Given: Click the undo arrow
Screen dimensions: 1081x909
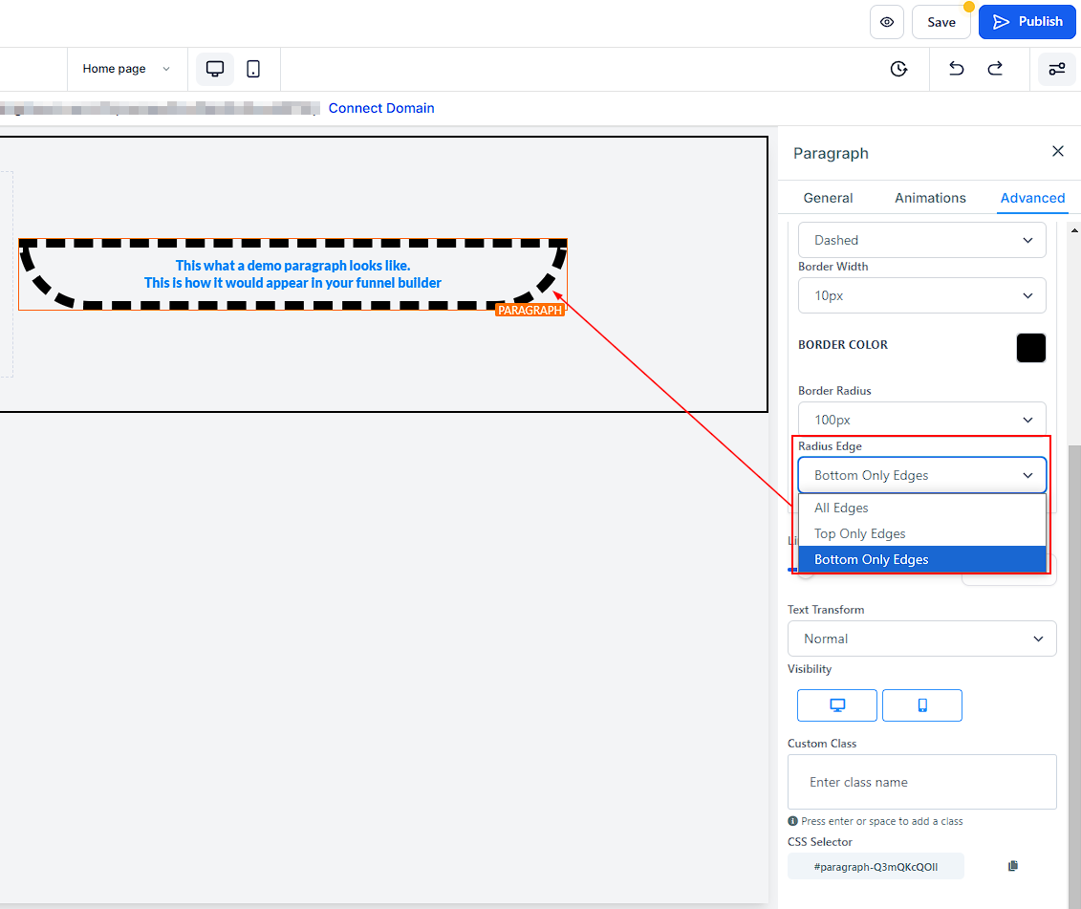Looking at the screenshot, I should point(956,69).
